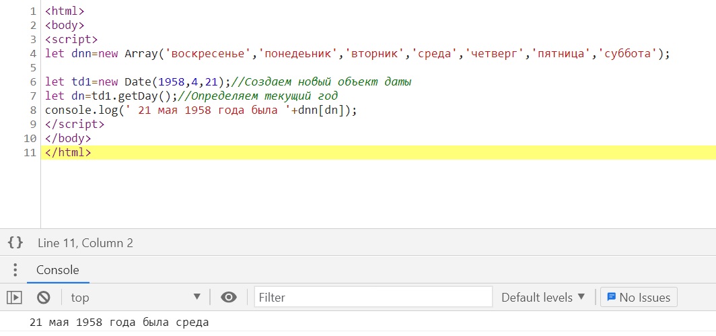This screenshot has height=336, width=716.
Task: Click the No Issues message icon
Action: click(612, 297)
